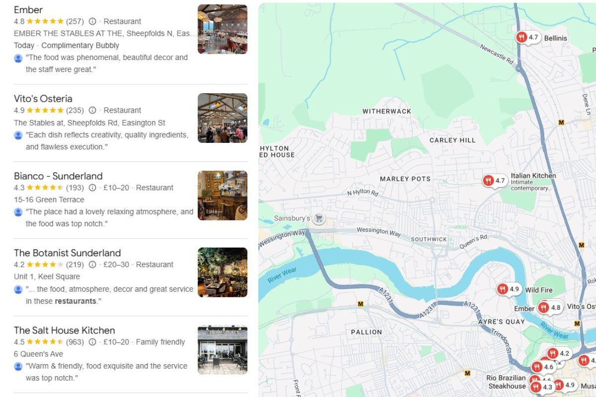596x397 pixels.
Task: Open The Botanist Sunderland listing
Action: coord(67,253)
